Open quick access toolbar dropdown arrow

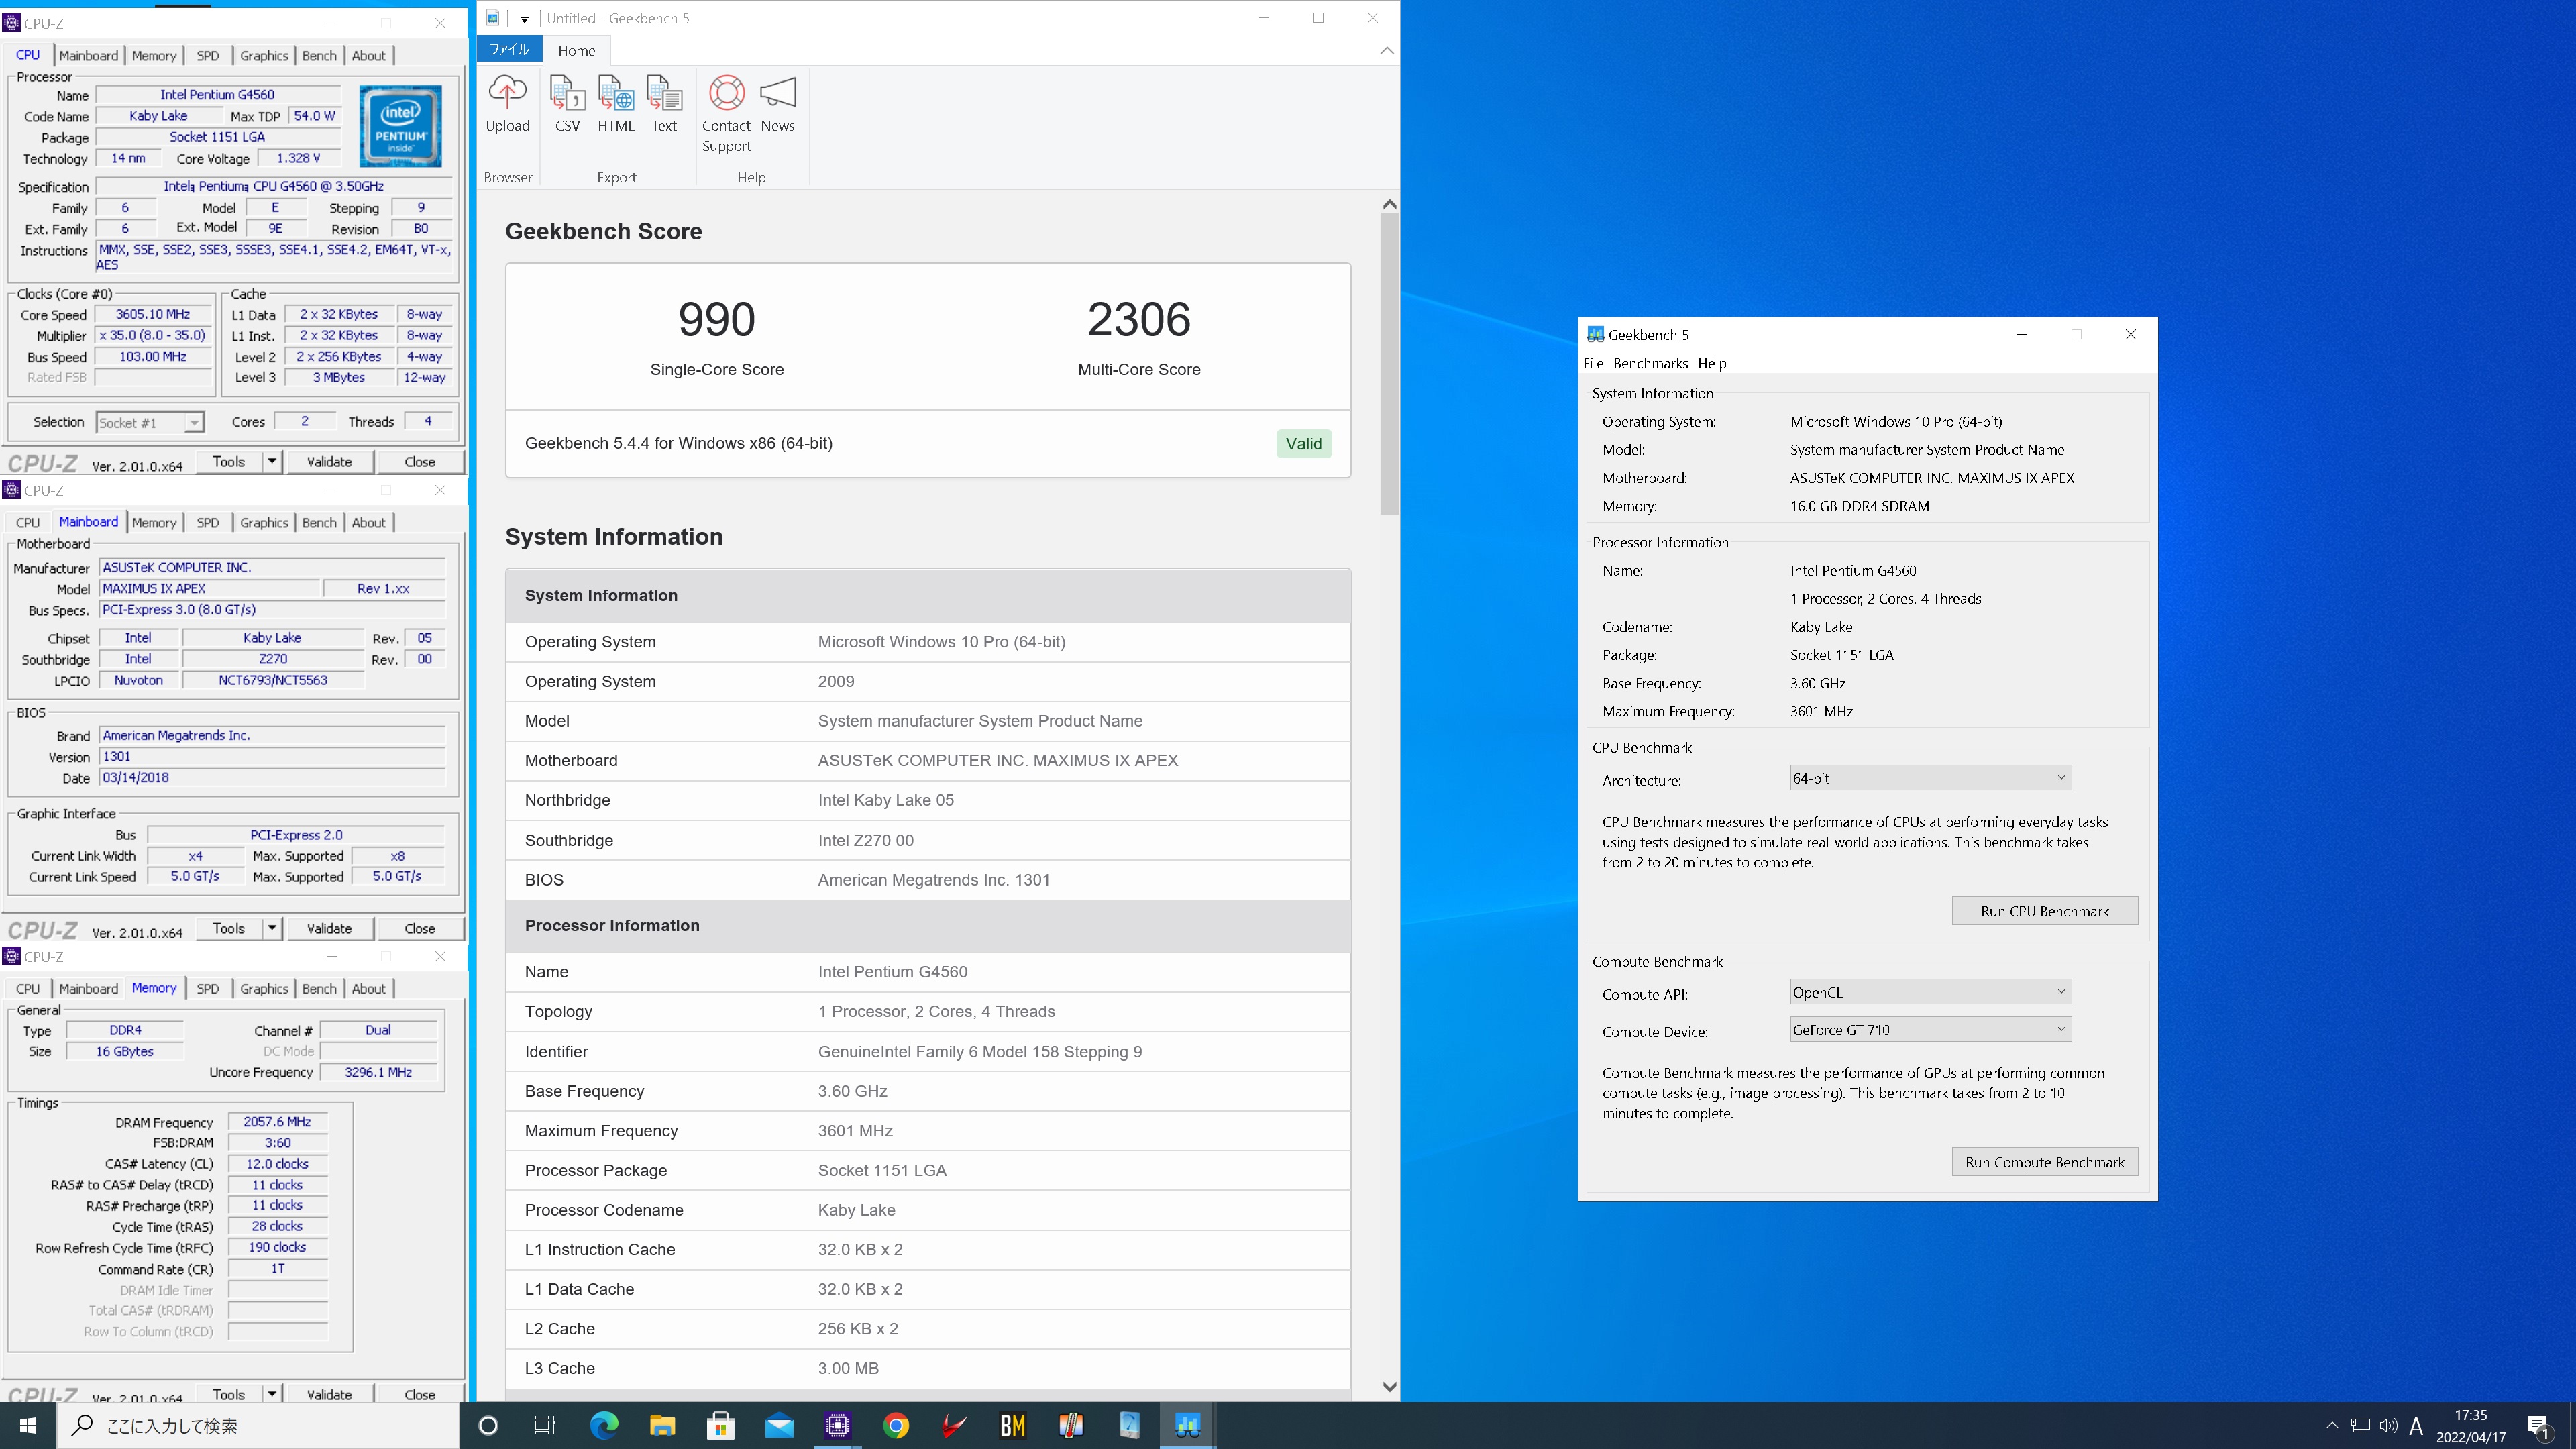click(524, 19)
